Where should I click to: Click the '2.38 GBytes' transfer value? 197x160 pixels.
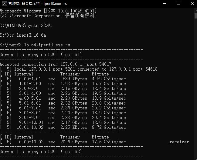click(x=74, y=118)
